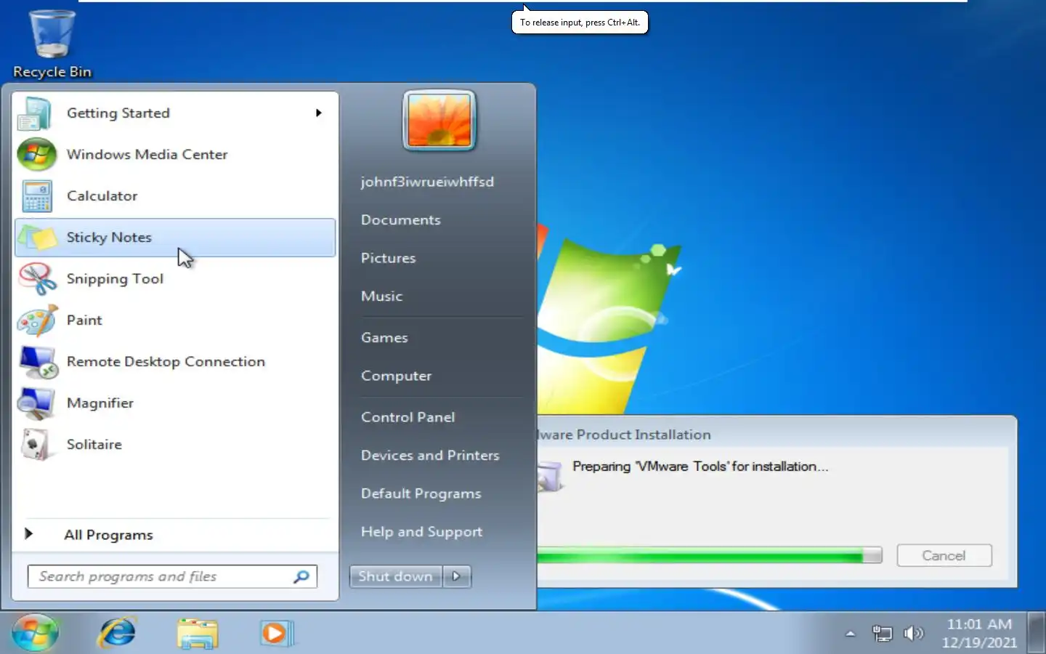Click the Ctrl+Alt release input tooltip
The image size is (1046, 654).
pos(580,23)
